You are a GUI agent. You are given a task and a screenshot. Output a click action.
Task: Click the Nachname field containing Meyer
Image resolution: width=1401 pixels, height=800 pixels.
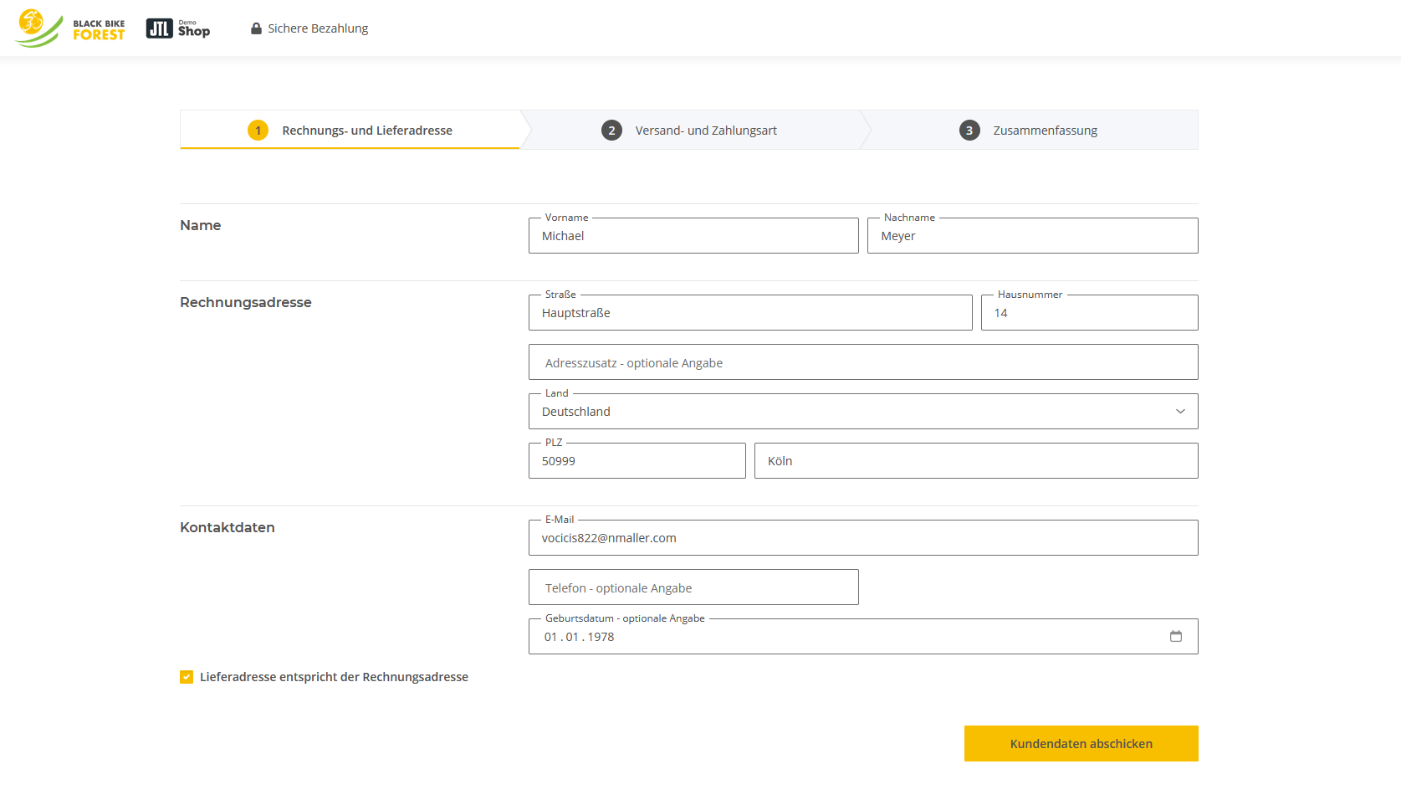pyautogui.click(x=1032, y=236)
